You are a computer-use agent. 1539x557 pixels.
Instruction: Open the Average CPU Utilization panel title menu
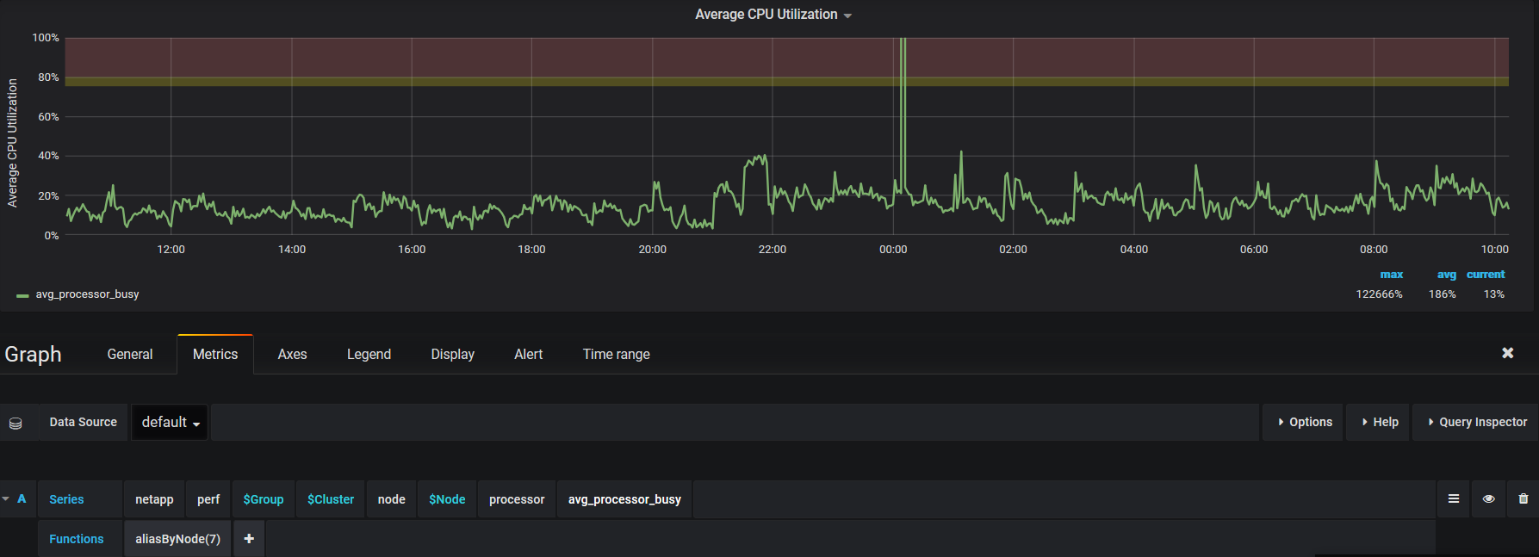pyautogui.click(x=773, y=15)
